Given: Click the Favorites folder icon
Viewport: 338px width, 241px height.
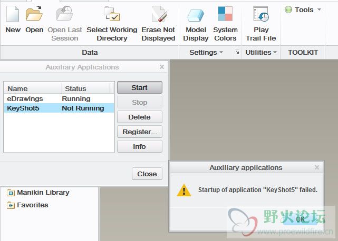Looking at the screenshot, I should (11, 205).
